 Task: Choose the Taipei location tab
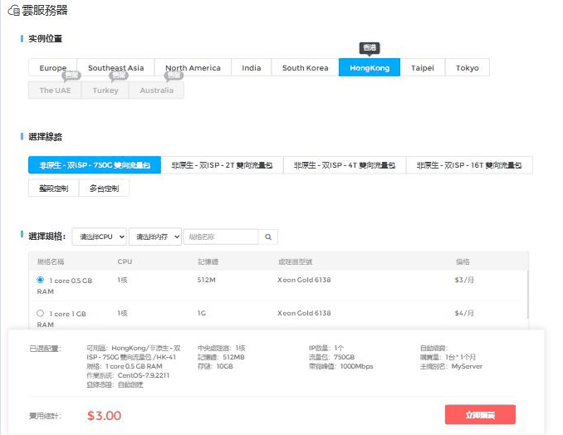coord(423,67)
